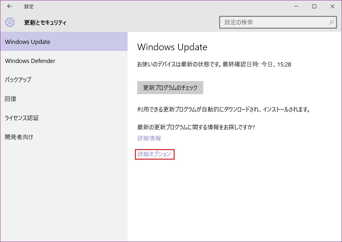
Task: Click 最新の更新プログラムに関する情報 text
Action: (x=196, y=127)
